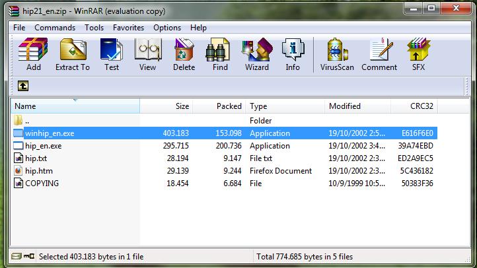Sort by the Packed column header

tap(219, 106)
